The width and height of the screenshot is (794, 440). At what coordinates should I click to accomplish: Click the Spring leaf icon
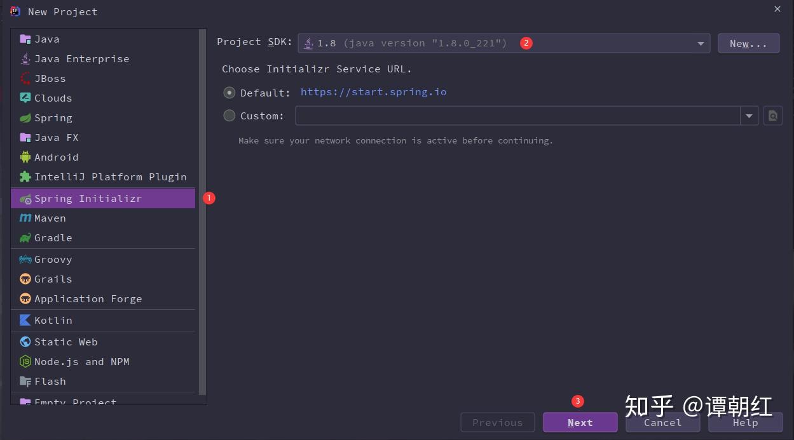(x=25, y=117)
